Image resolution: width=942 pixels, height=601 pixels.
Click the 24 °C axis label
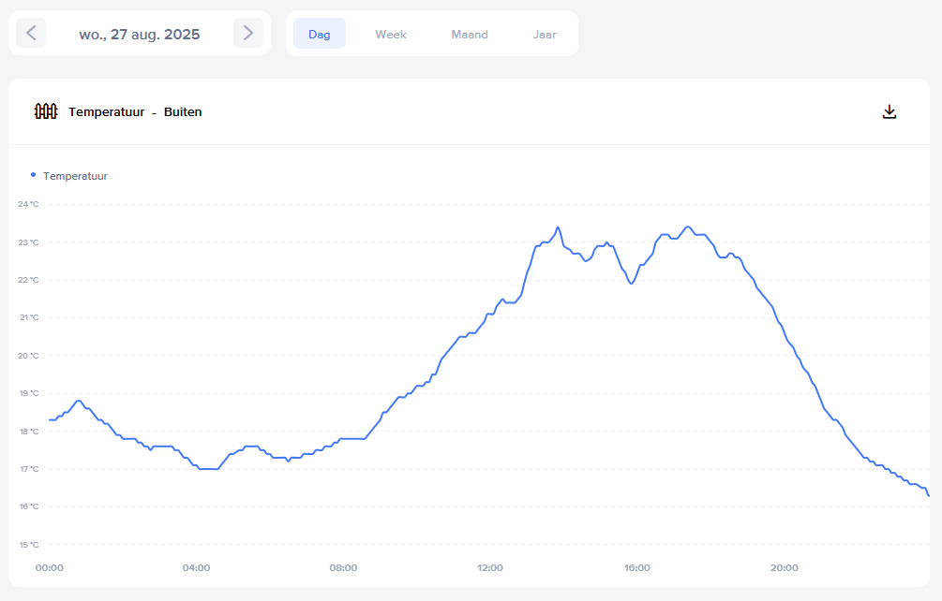click(28, 204)
